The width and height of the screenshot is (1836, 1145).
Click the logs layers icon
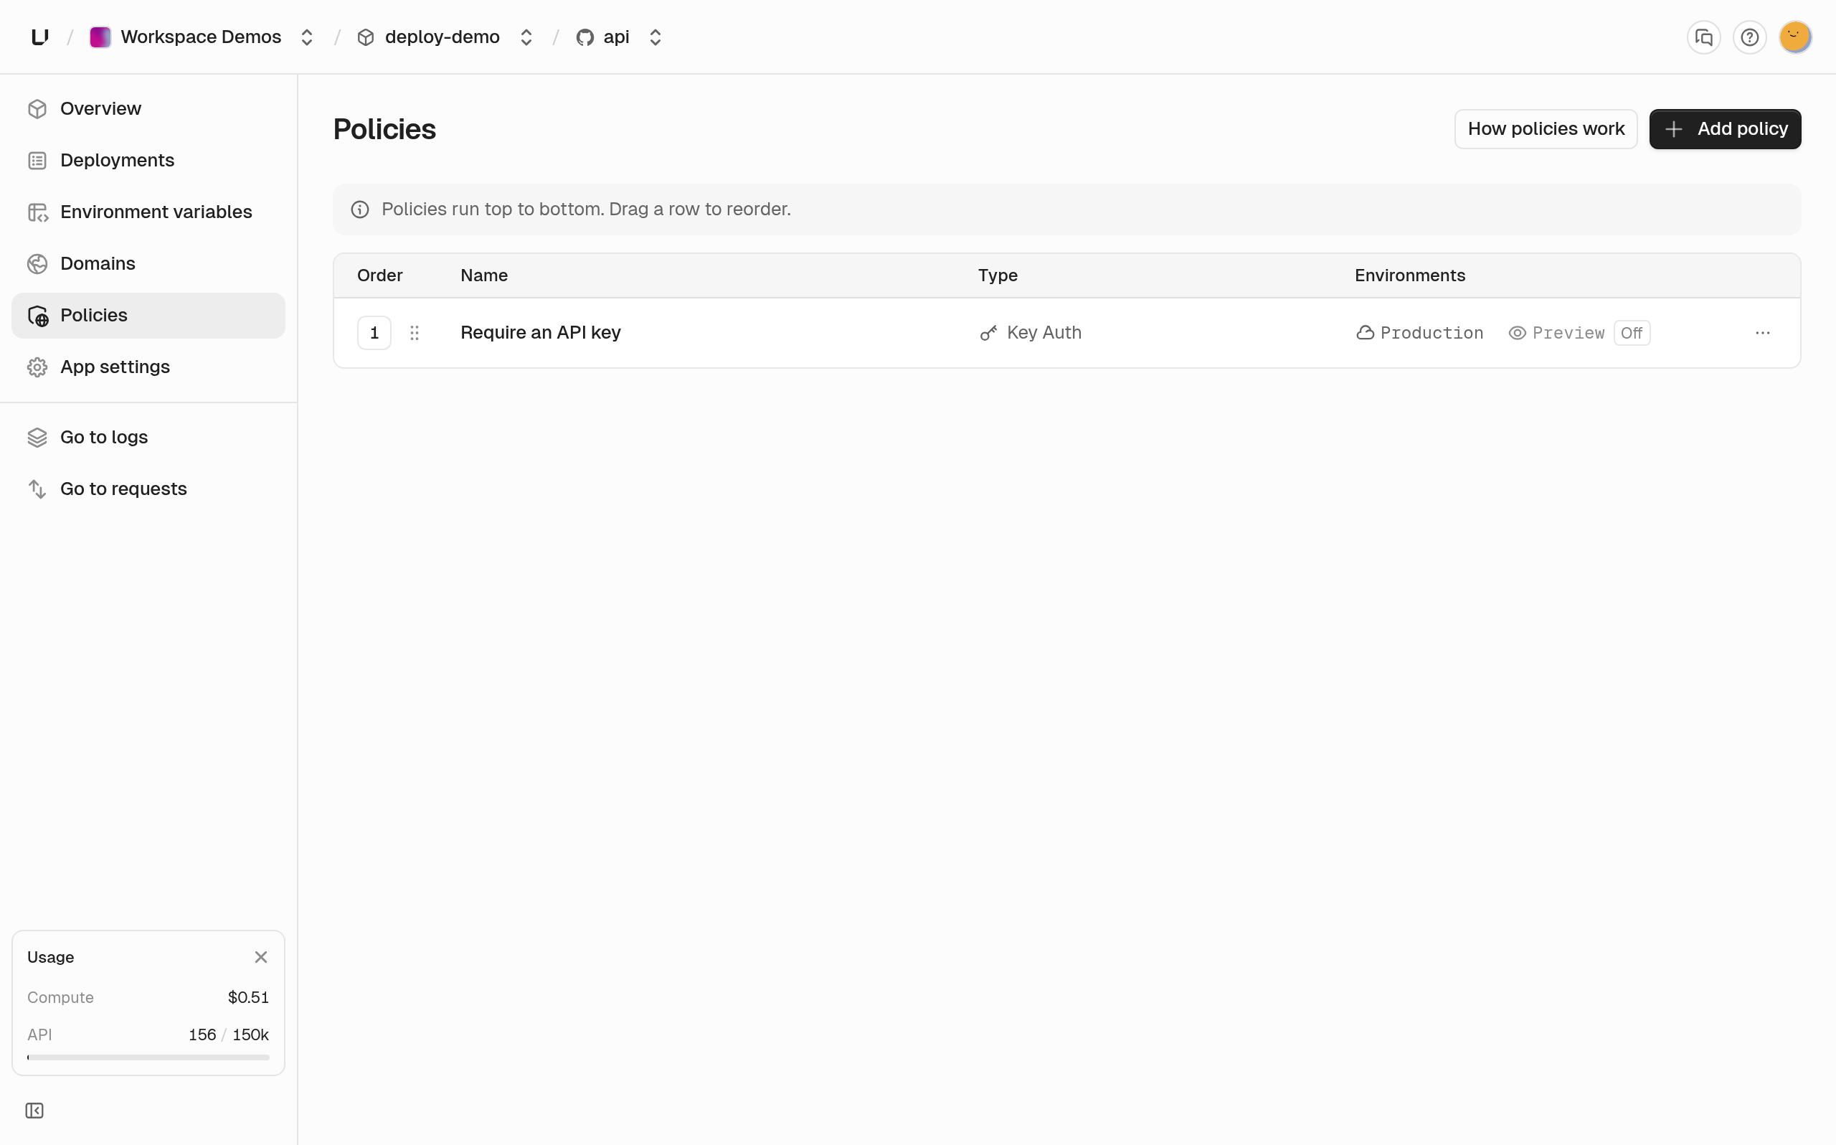click(37, 438)
